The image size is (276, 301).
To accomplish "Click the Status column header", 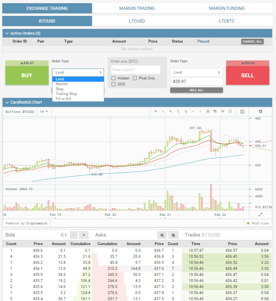I will point(177,41).
